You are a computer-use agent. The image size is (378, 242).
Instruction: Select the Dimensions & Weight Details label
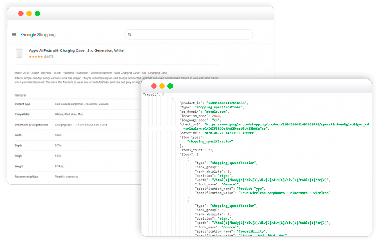tap(31, 125)
